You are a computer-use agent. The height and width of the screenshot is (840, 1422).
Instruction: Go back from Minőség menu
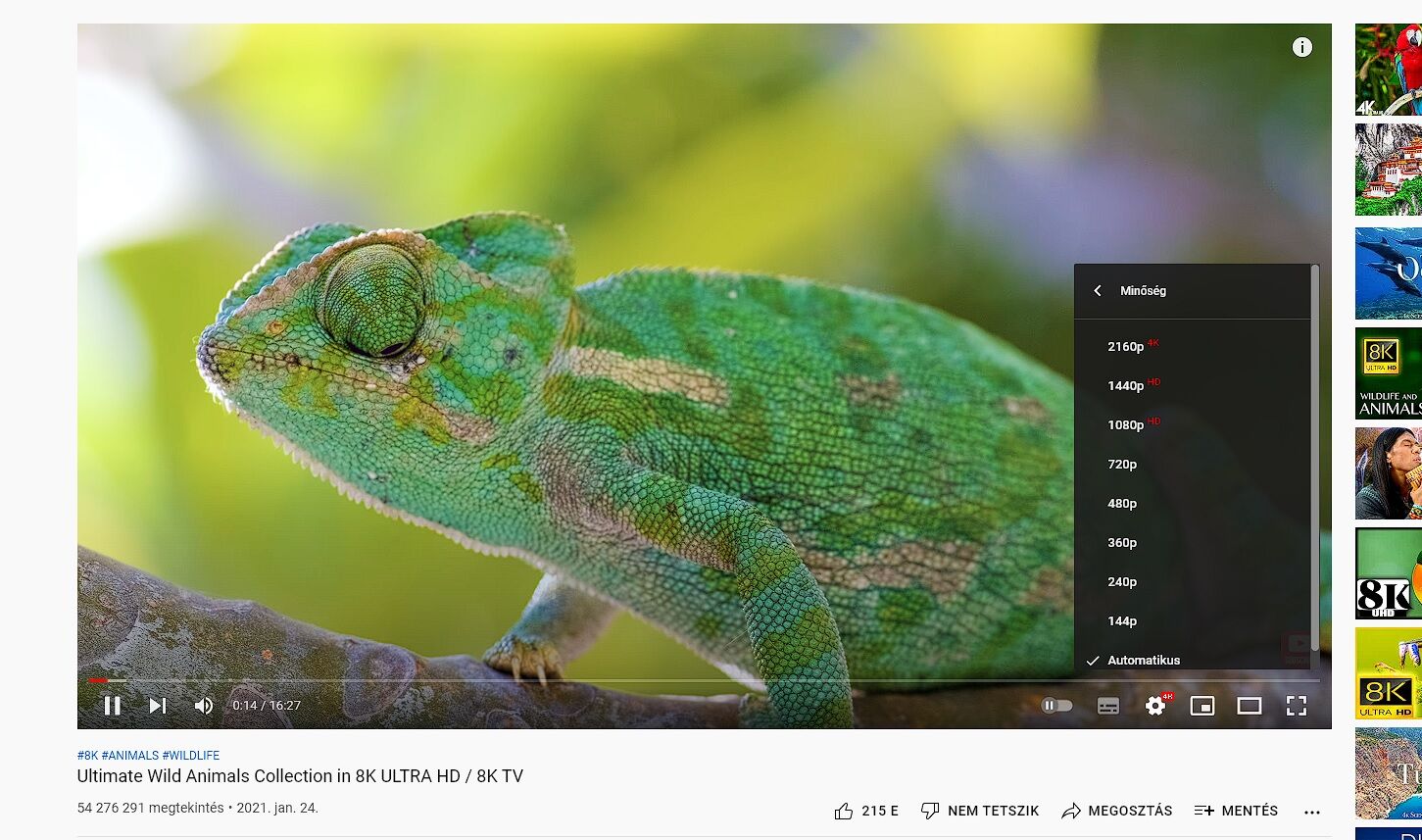(1098, 291)
